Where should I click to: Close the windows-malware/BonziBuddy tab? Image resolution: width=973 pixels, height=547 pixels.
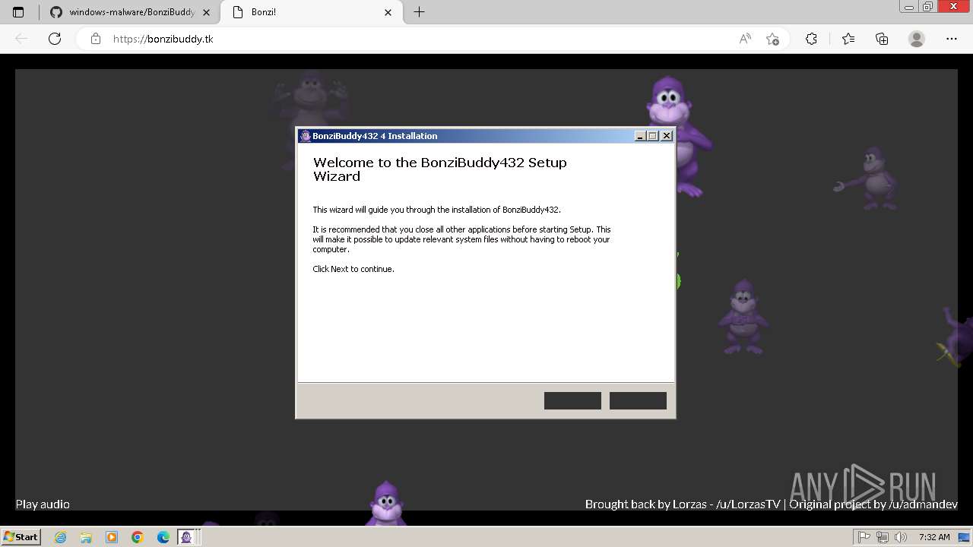point(207,12)
